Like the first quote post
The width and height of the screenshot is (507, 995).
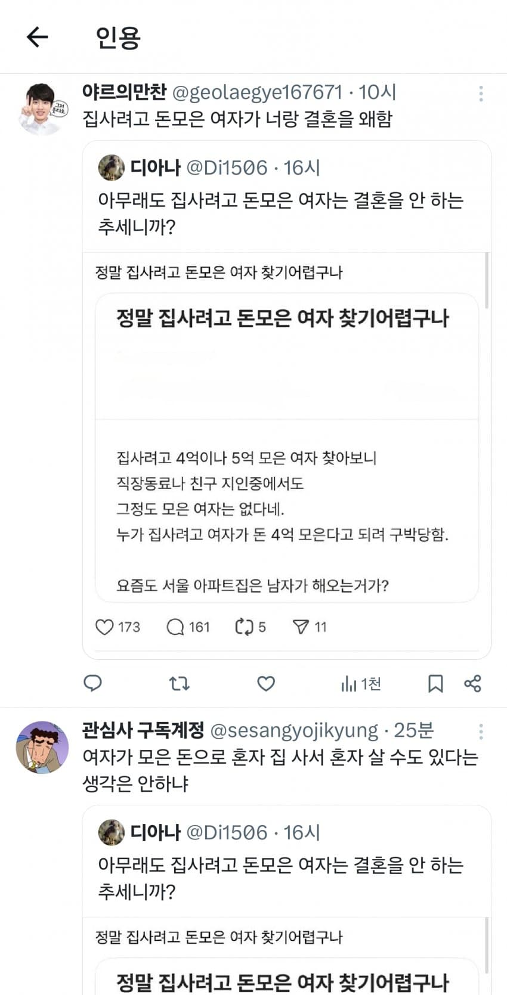coord(266,683)
